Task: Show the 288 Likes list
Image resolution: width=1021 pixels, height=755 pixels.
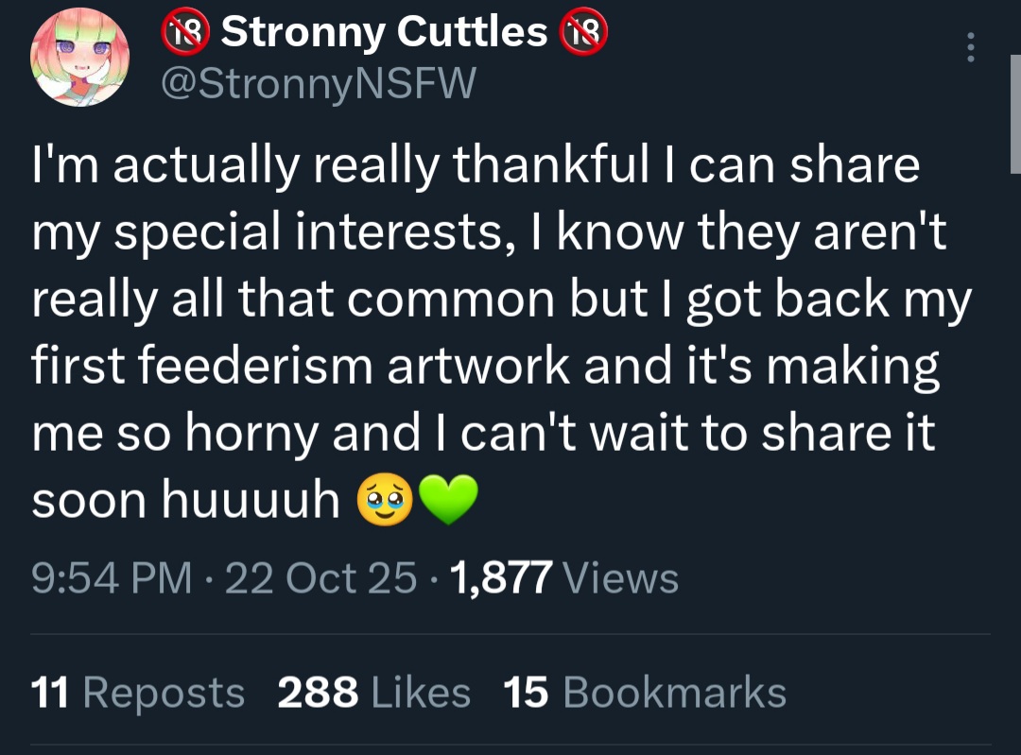Action: pos(373,693)
